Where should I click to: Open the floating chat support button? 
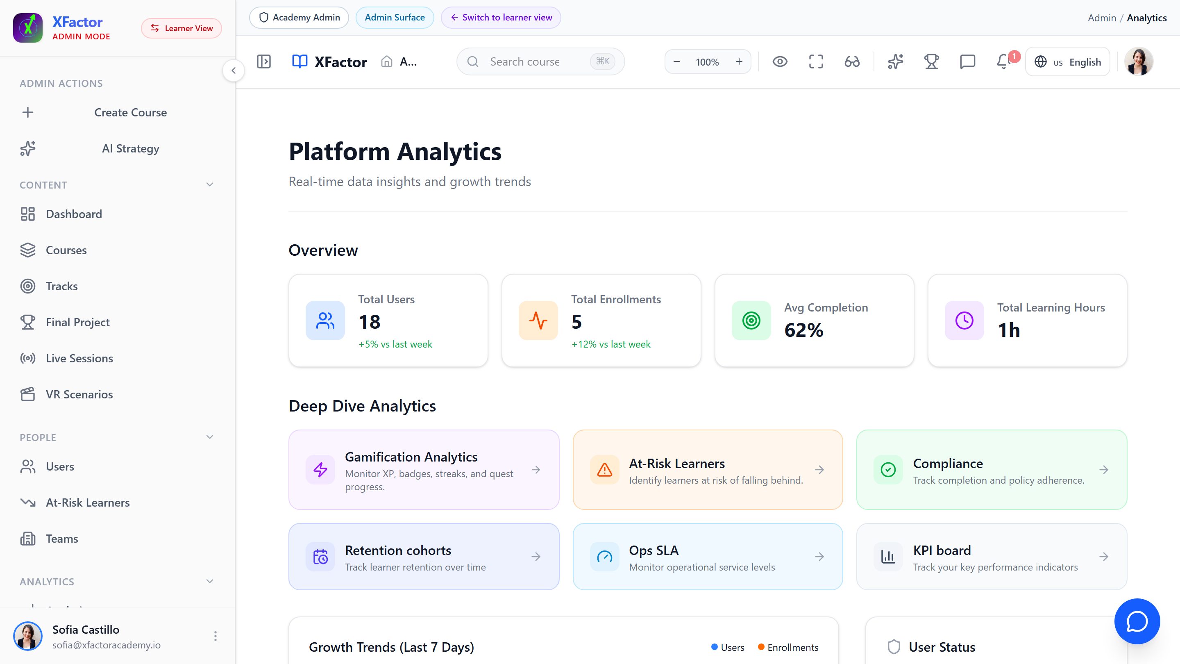coord(1137,621)
